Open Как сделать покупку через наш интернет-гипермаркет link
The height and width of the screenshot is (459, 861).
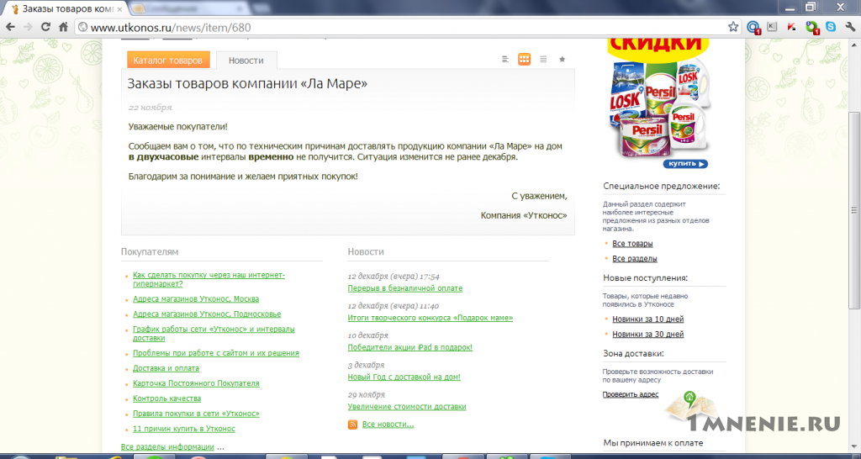(209, 279)
